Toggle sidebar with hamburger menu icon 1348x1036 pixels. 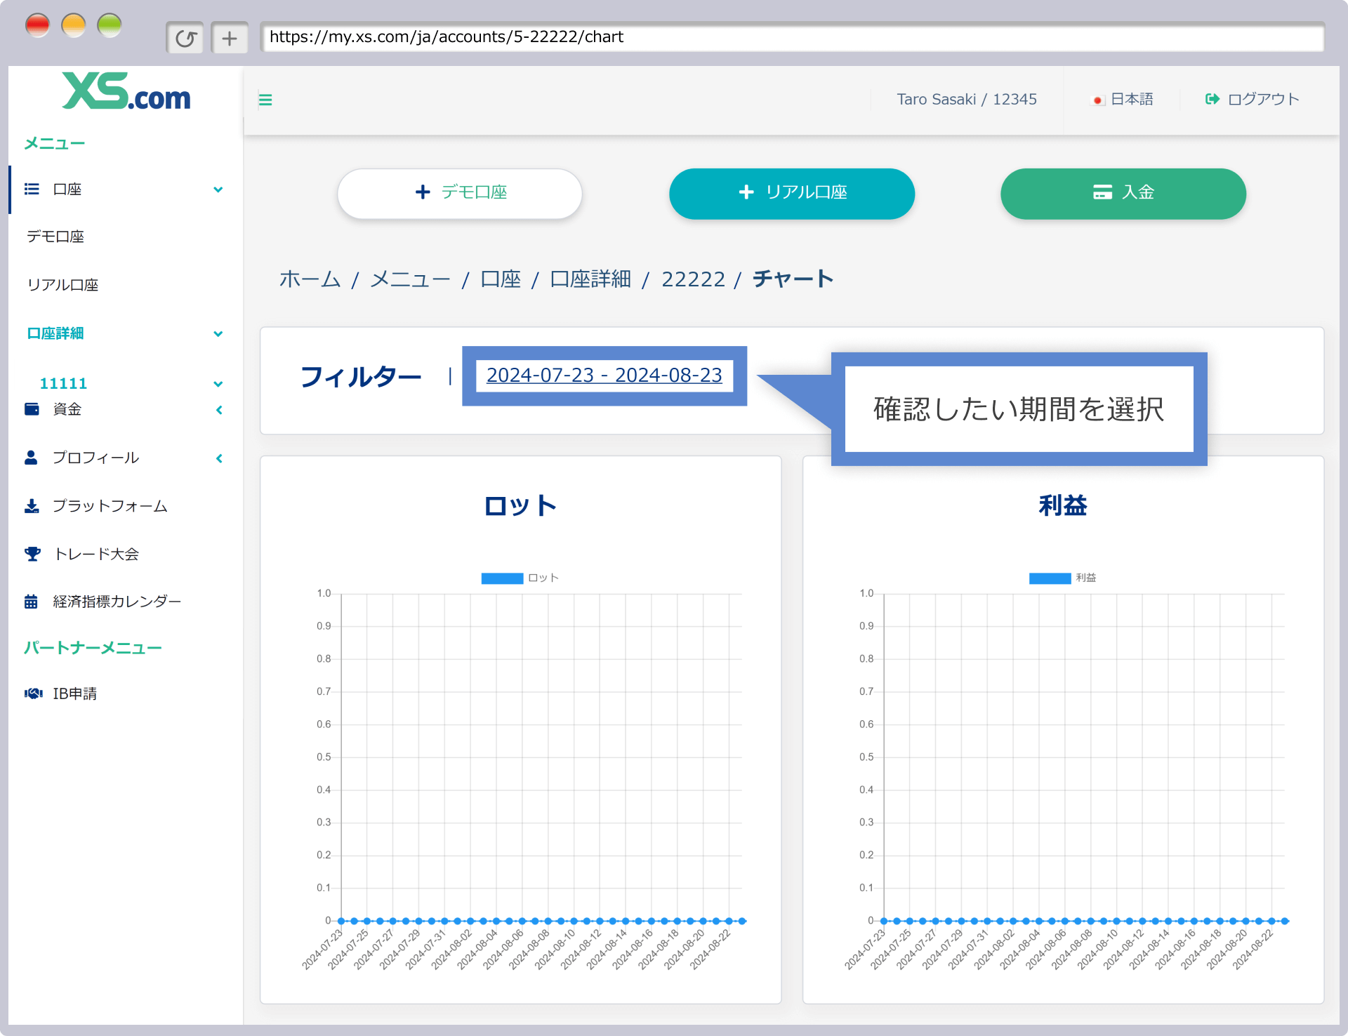tap(265, 100)
